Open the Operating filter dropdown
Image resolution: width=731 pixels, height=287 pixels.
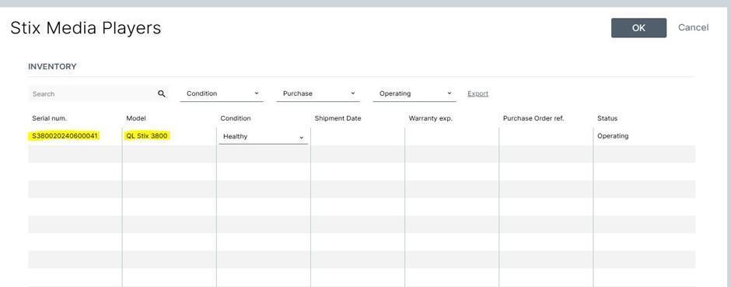coord(414,93)
